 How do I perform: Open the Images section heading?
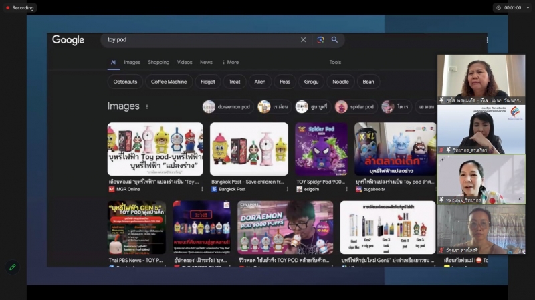(x=123, y=106)
